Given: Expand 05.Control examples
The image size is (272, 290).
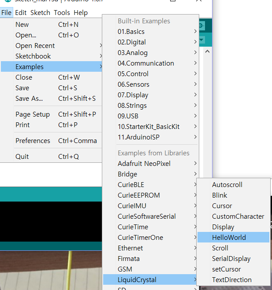Looking at the screenshot, I should click(x=150, y=73).
